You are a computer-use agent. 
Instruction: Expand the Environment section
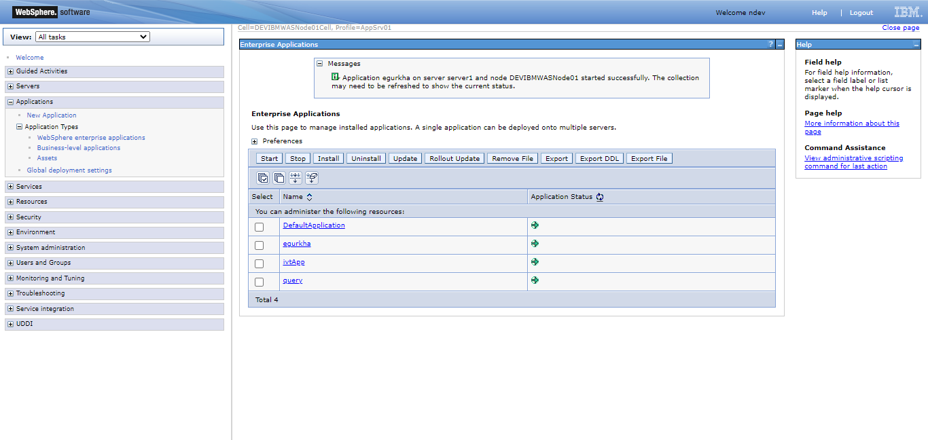tap(10, 232)
